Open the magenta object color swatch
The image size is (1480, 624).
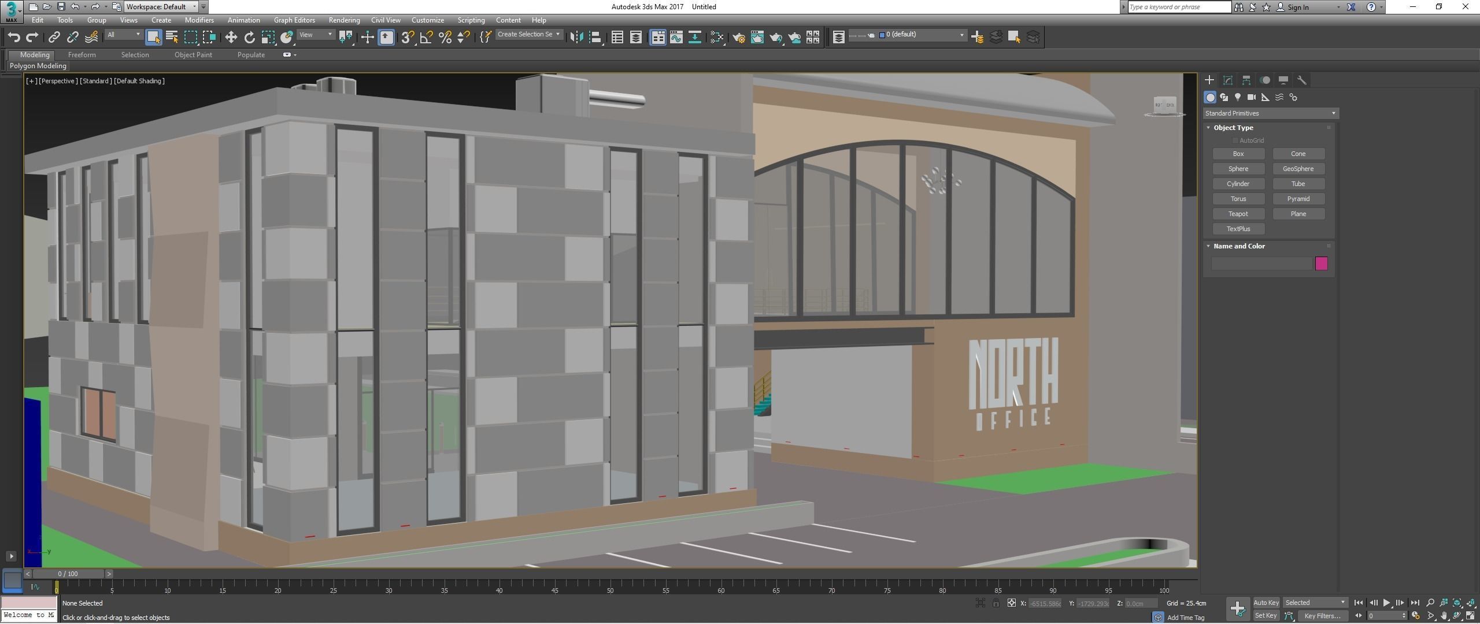[x=1321, y=263]
